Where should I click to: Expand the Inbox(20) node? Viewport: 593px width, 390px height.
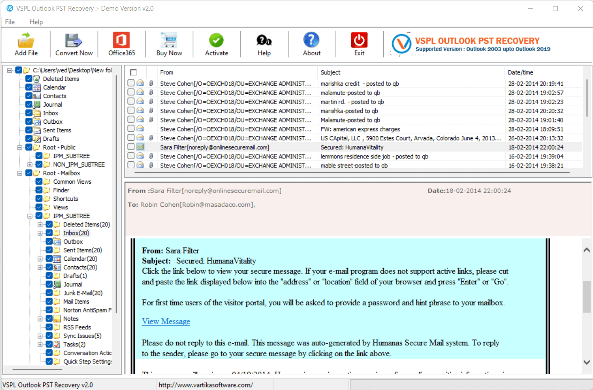[40, 233]
